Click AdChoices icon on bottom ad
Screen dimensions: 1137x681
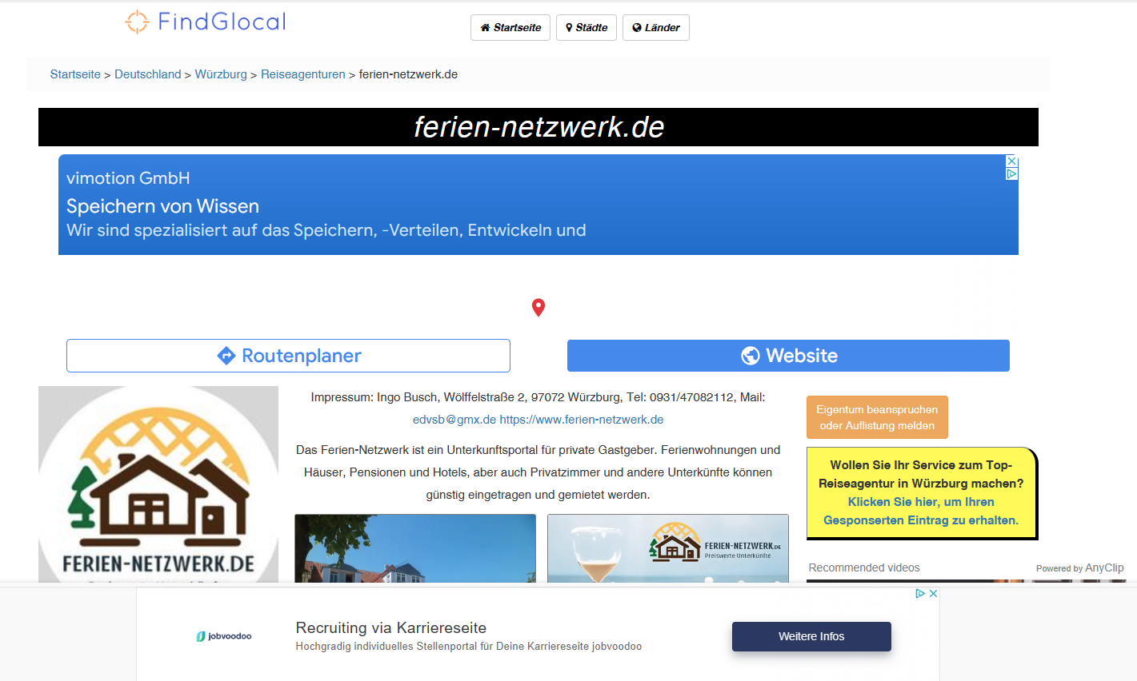920,593
